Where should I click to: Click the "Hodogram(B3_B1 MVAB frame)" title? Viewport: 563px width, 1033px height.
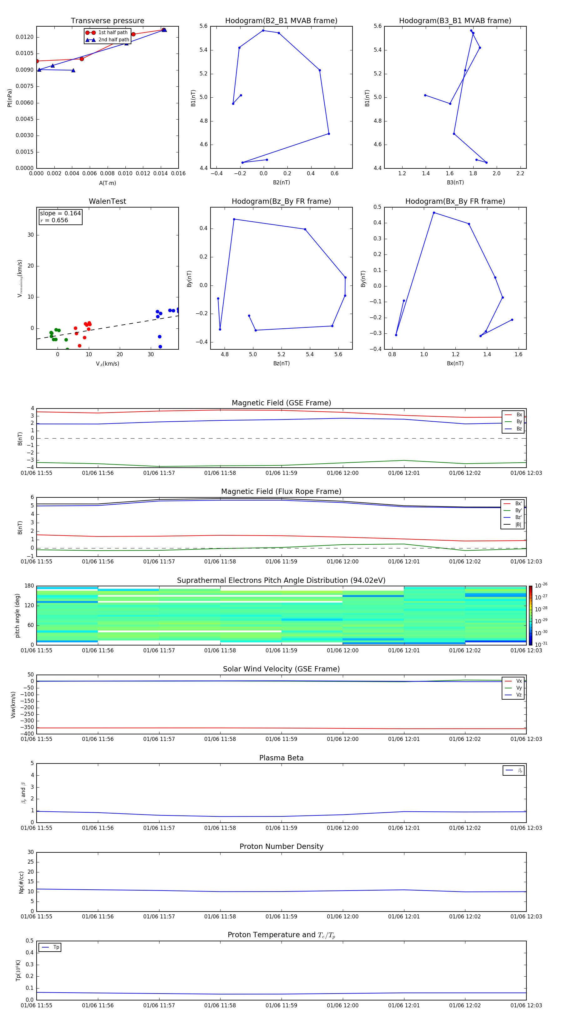coord(455,21)
